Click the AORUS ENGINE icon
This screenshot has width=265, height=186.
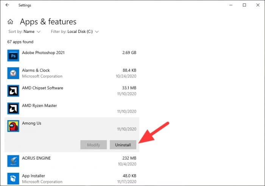(13, 161)
